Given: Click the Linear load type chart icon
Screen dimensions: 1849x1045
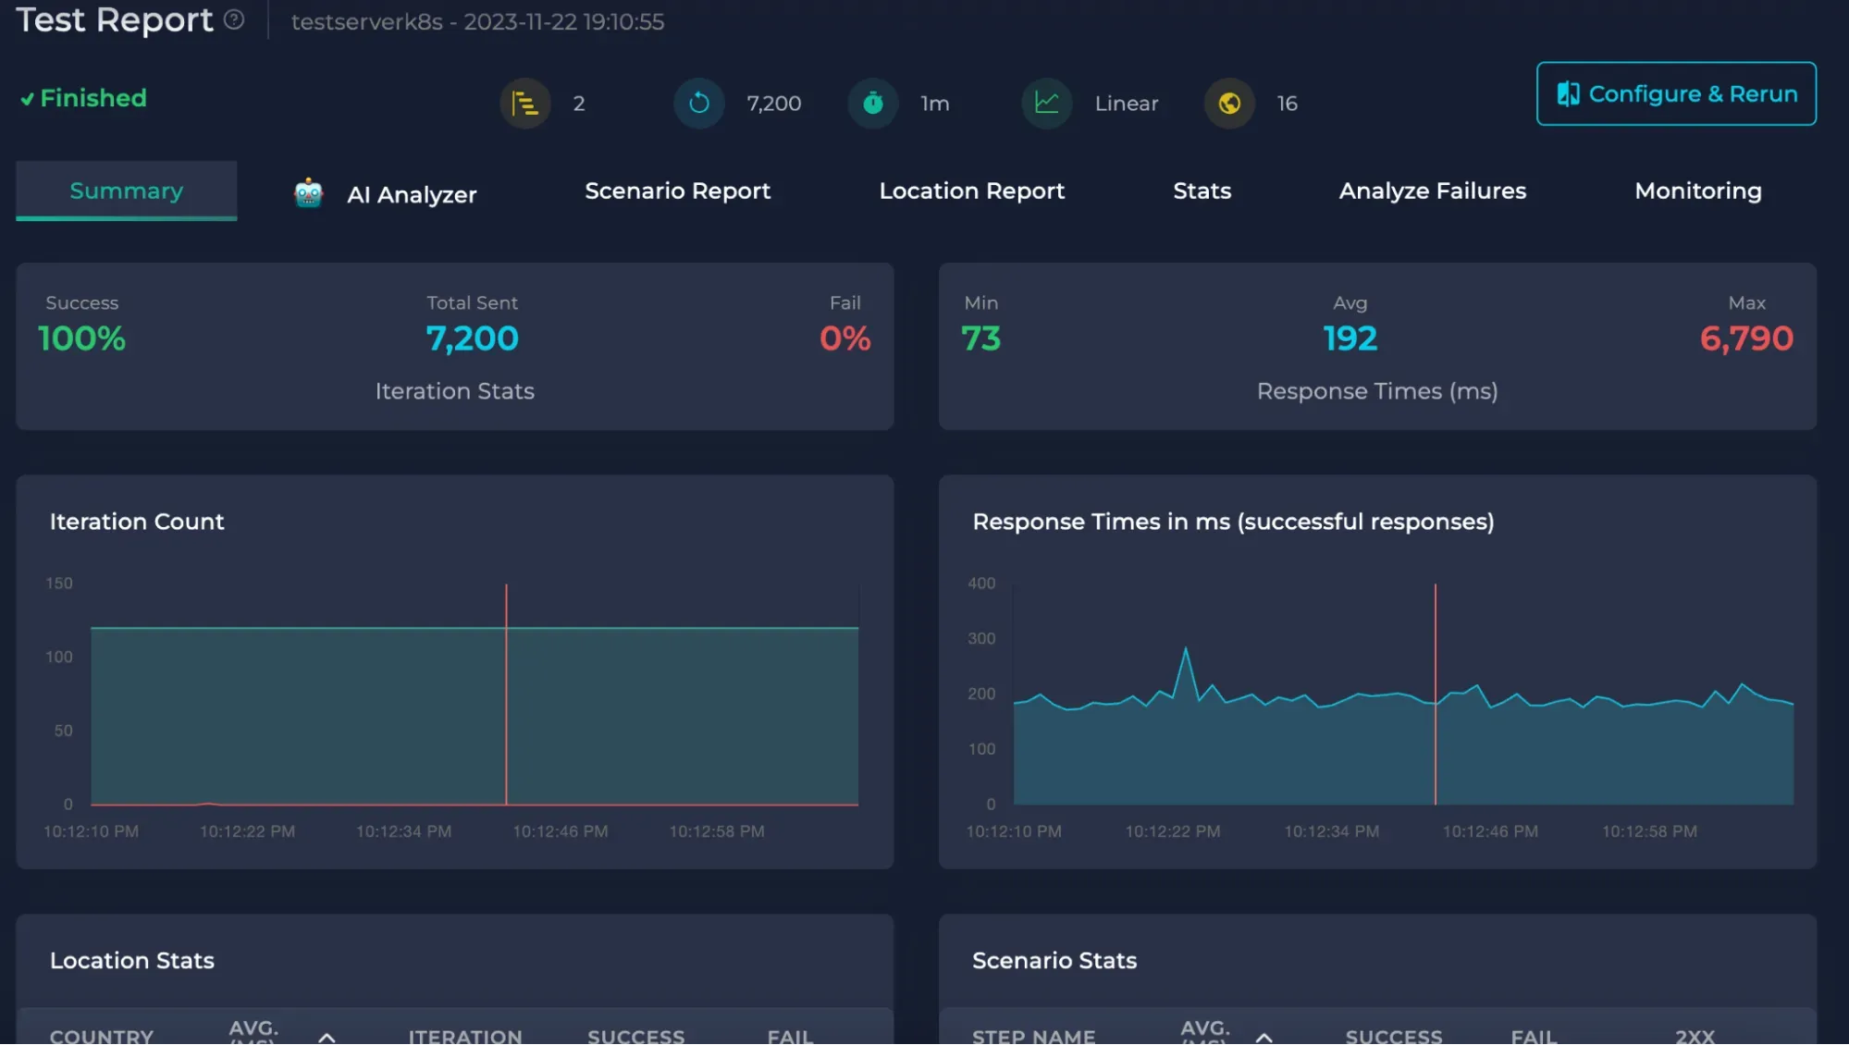Looking at the screenshot, I should coord(1046,104).
